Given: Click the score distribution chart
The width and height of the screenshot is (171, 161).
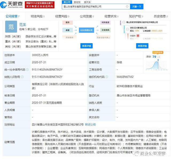Looking at the screenshot, I should tap(157, 64).
